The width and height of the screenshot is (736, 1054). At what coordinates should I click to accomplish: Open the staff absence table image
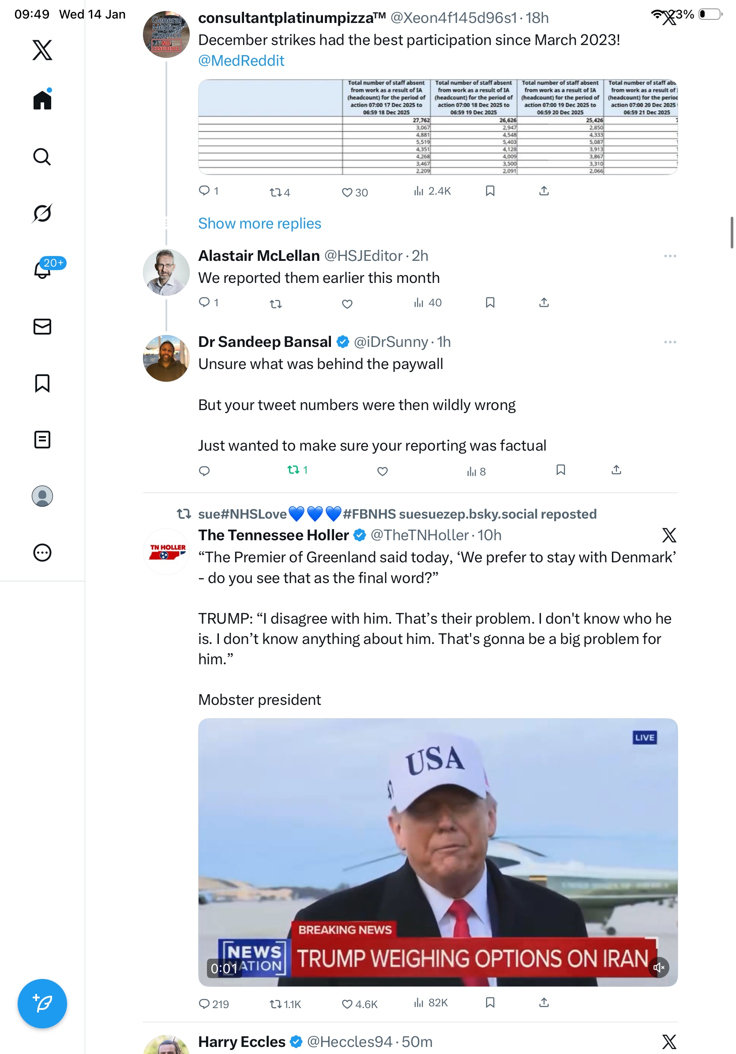pyautogui.click(x=438, y=127)
